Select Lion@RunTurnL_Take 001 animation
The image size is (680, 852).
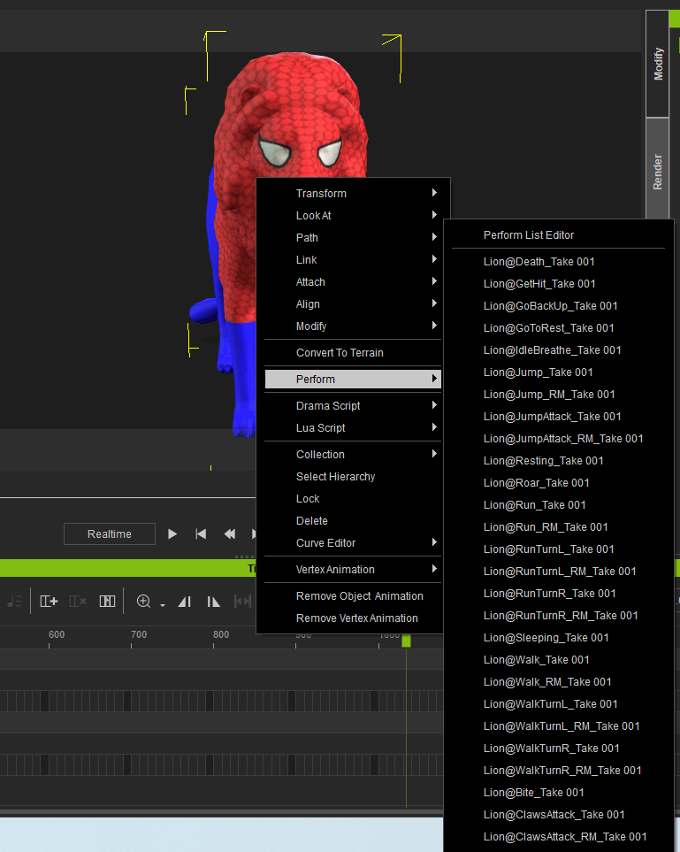coord(558,549)
